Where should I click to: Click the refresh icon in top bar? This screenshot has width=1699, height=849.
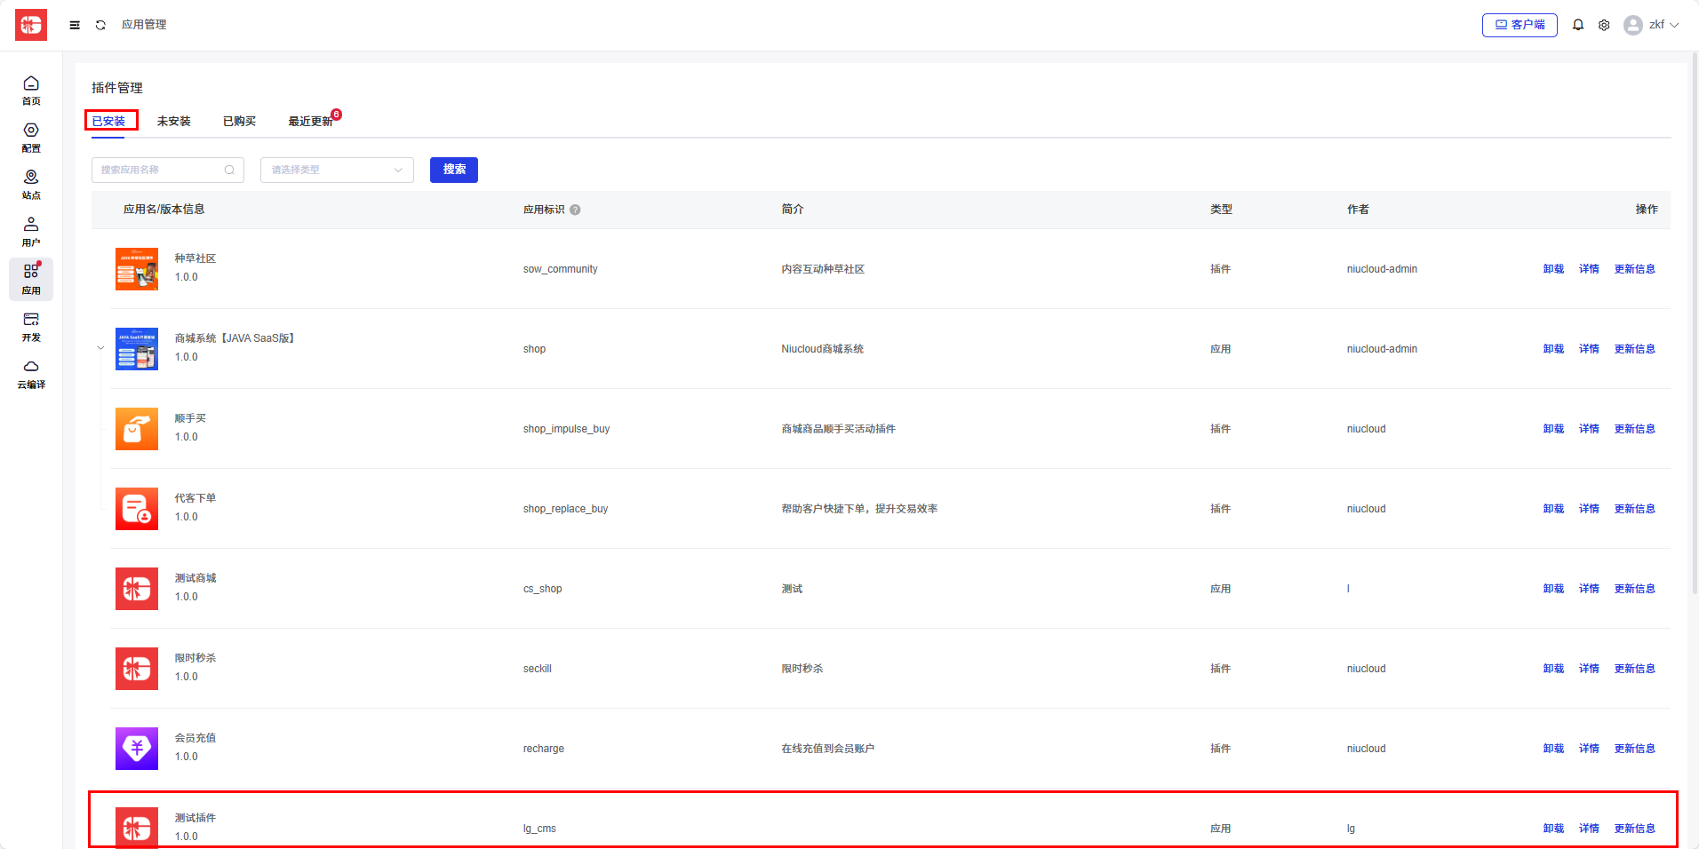pyautogui.click(x=100, y=25)
